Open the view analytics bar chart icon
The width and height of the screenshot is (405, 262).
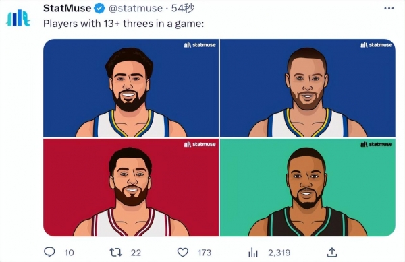tap(253, 252)
